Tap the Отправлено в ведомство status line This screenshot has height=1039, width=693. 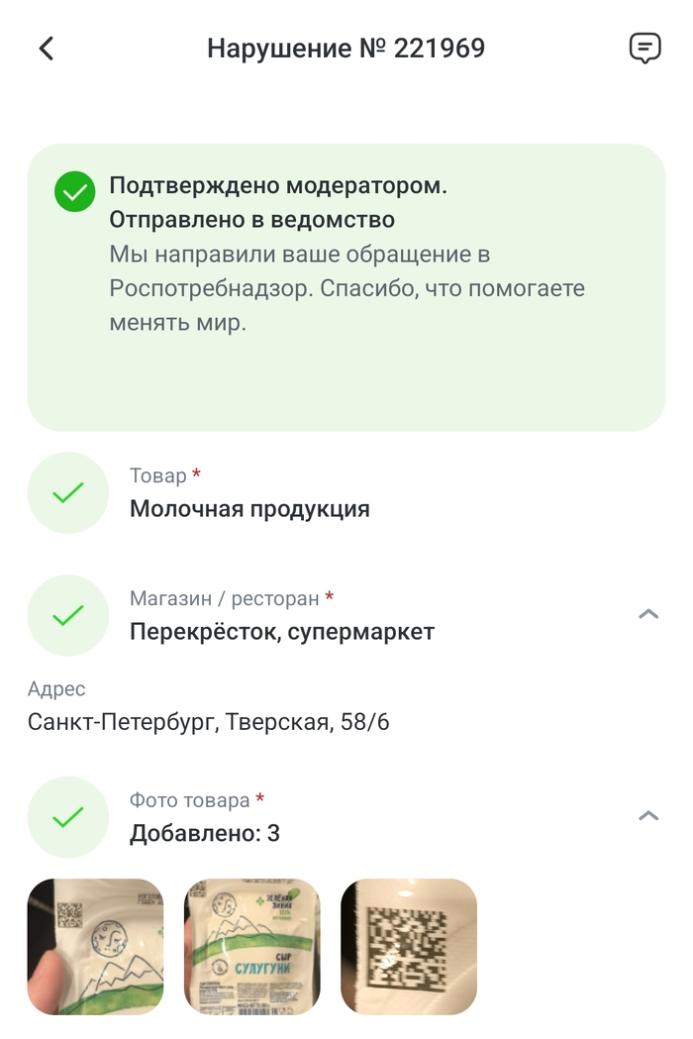[x=251, y=219]
